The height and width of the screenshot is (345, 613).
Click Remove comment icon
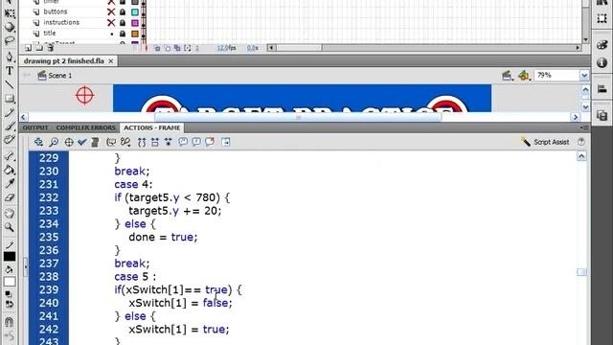pyautogui.click(x=210, y=142)
